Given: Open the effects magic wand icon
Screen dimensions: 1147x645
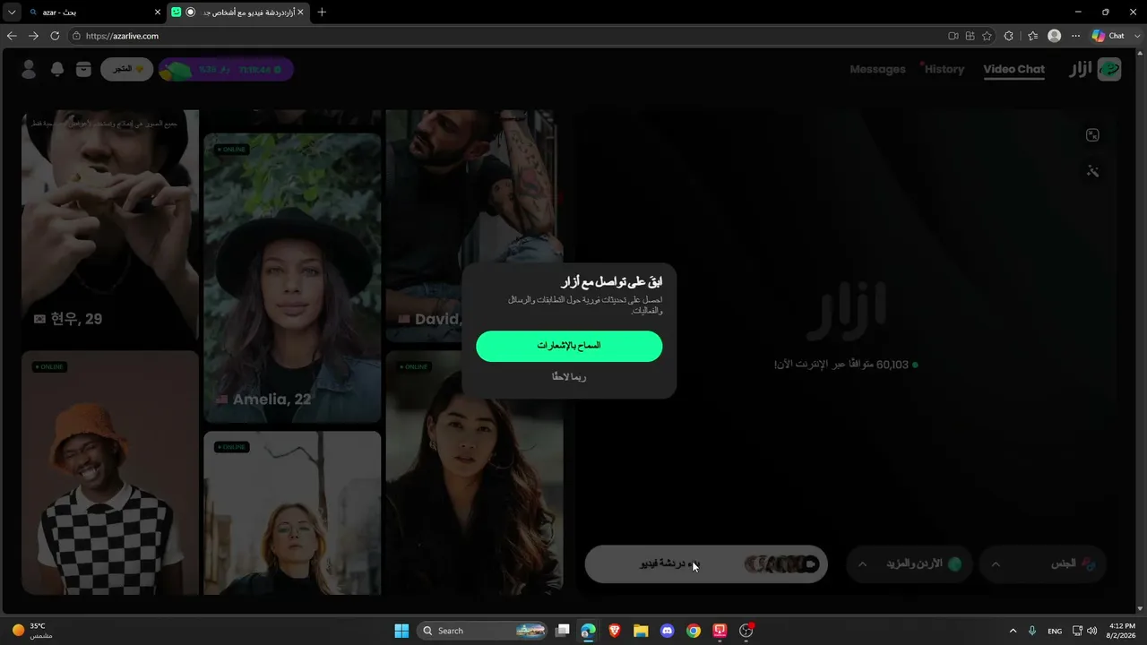Looking at the screenshot, I should 1092,171.
